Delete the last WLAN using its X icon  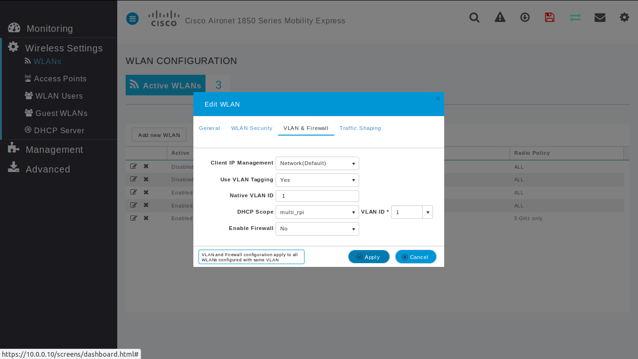point(145,218)
